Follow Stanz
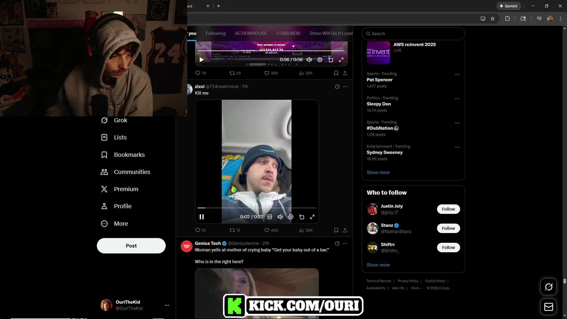 pos(448,228)
